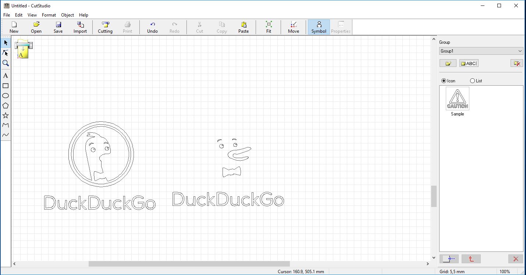Switch symbol view to List
The height and width of the screenshot is (275, 526).
(x=472, y=81)
